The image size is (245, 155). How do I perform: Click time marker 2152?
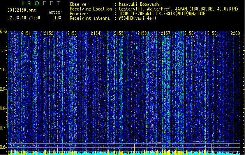click(x=49, y=33)
